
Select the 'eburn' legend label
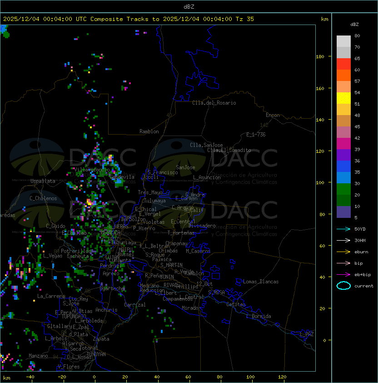(x=361, y=252)
